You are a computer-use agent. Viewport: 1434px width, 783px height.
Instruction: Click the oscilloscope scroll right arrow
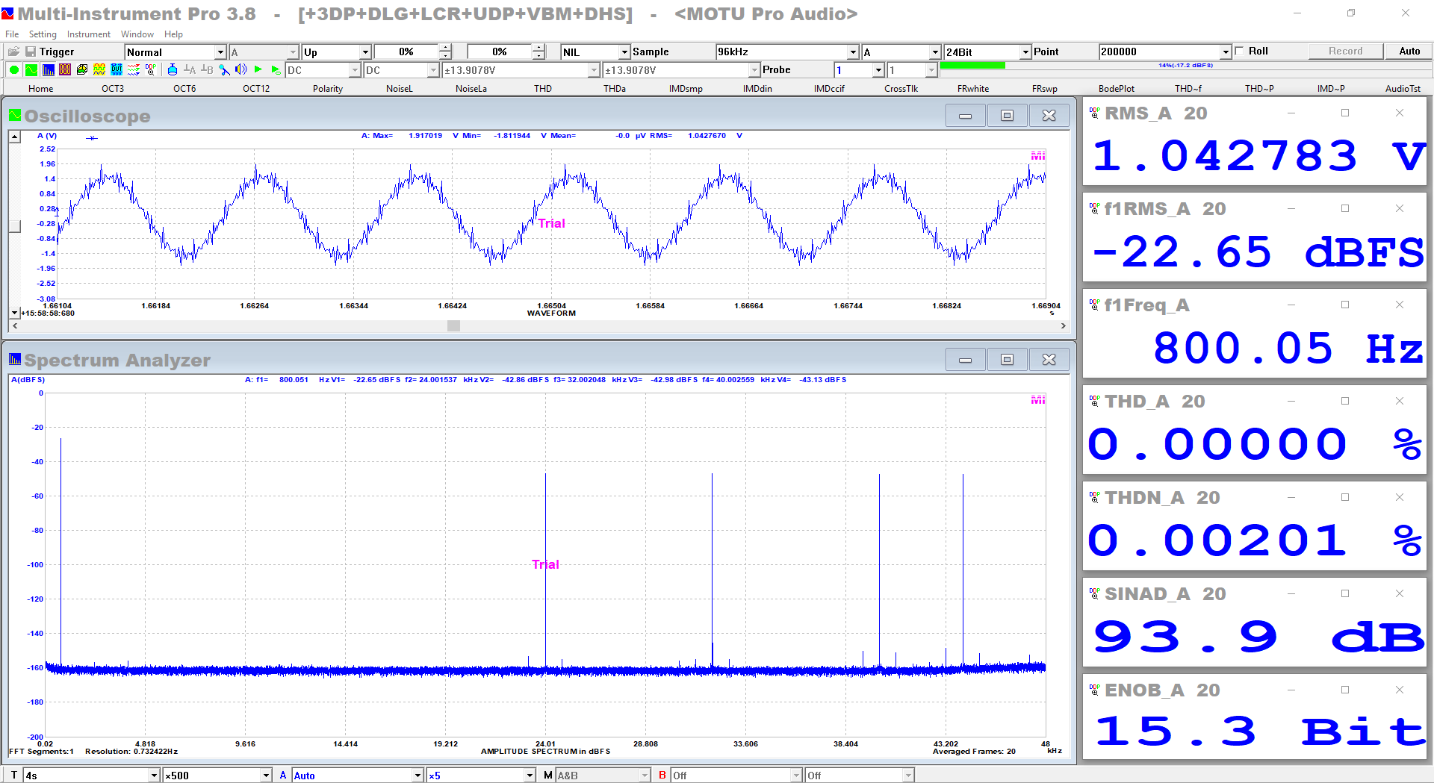pyautogui.click(x=1064, y=326)
